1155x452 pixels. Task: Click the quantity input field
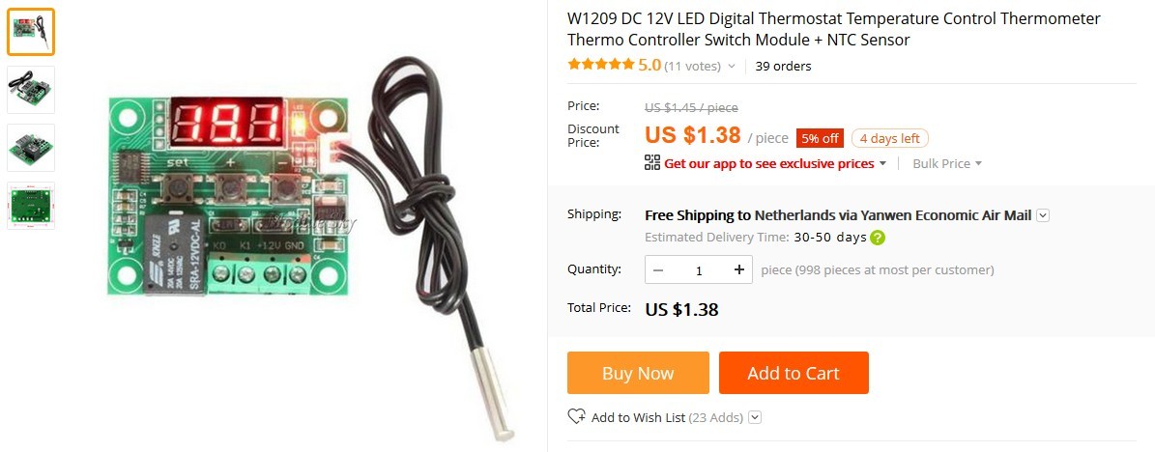tap(698, 270)
